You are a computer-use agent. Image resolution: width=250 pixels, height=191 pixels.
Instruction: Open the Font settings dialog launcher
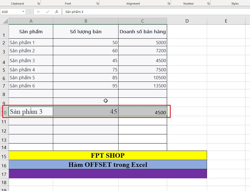[x=98, y=3]
